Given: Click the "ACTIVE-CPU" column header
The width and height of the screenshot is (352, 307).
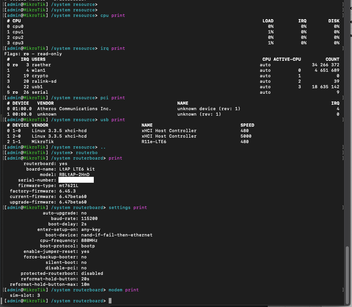Looking at the screenshot, I should (x=287, y=60).
